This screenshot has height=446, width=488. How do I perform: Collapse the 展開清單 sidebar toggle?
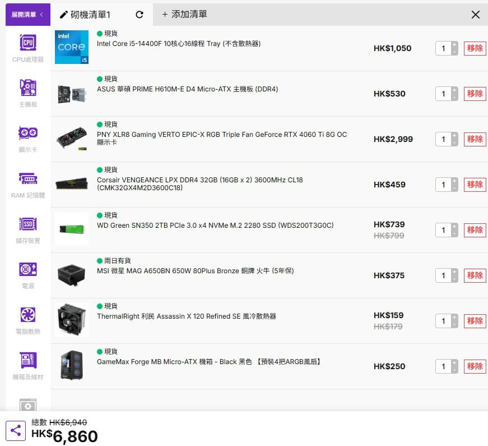(x=27, y=15)
